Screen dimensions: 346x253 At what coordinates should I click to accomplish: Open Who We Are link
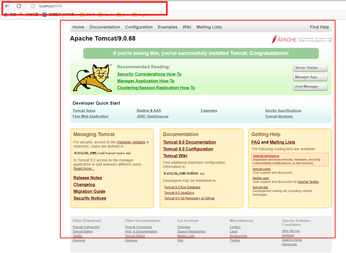click(291, 231)
